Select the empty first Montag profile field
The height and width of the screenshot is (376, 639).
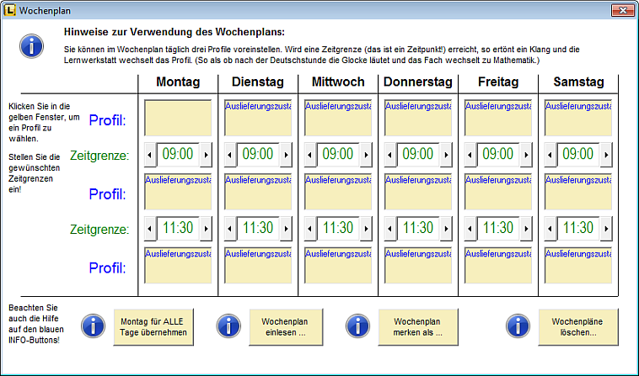pyautogui.click(x=178, y=118)
